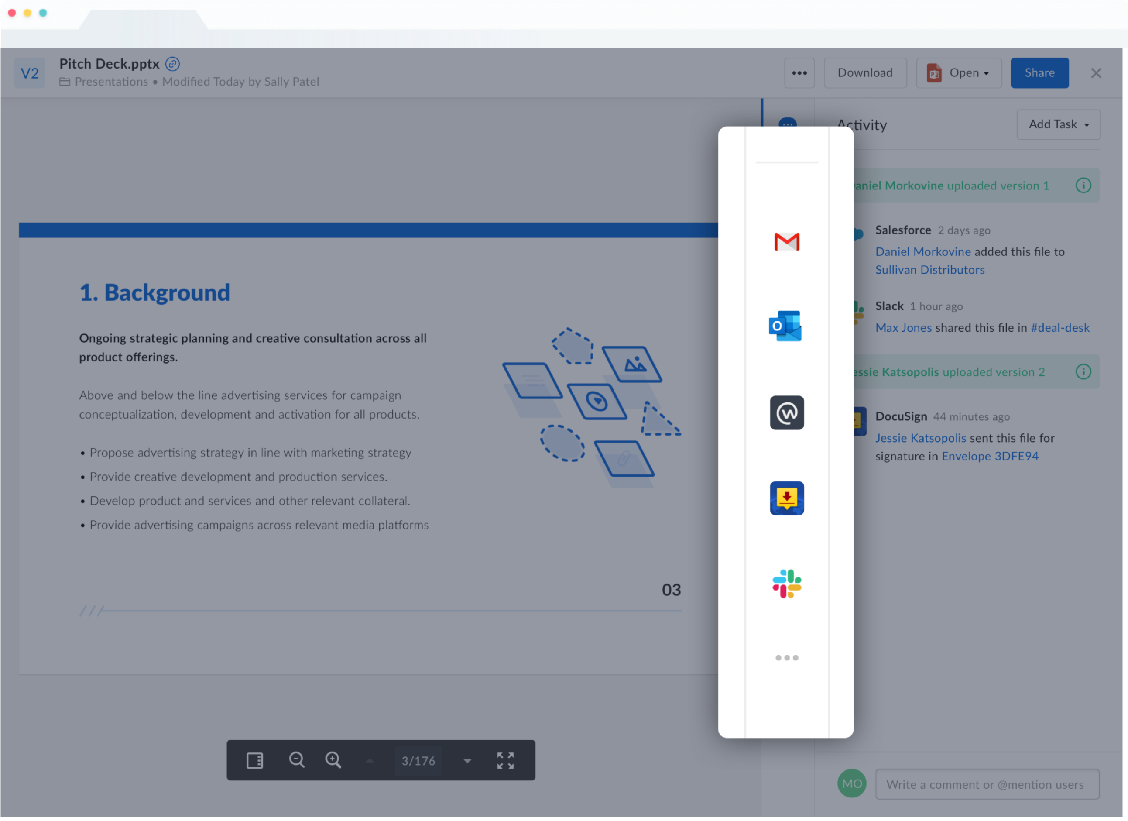Viewport: 1128px width, 821px height.
Task: Open the #deal-desk channel link
Action: coord(1059,327)
